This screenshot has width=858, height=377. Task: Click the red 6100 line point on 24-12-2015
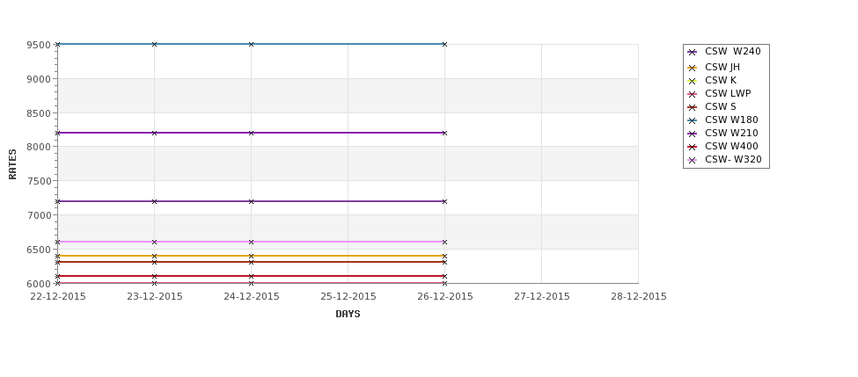251,277
